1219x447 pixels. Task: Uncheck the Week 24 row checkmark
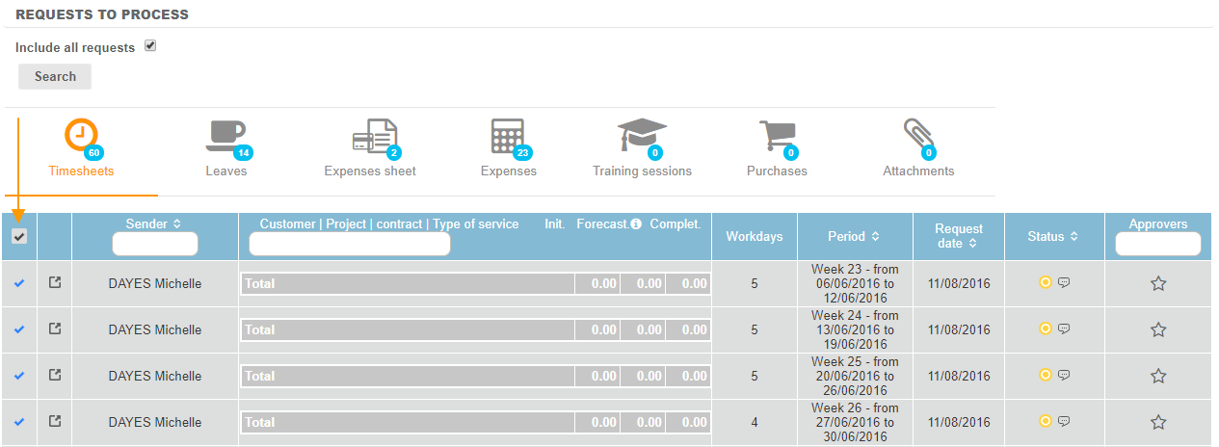(x=19, y=329)
